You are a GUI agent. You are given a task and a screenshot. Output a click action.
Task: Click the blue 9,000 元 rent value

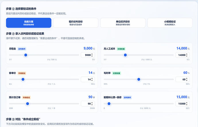[89, 48]
